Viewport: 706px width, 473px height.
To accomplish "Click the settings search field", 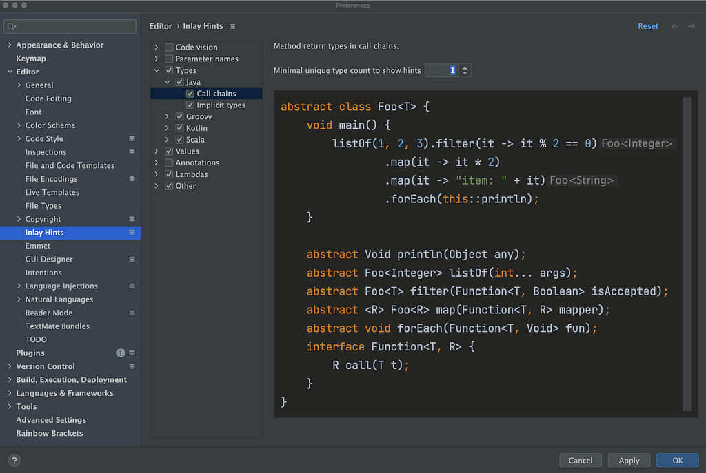I will click(x=70, y=27).
